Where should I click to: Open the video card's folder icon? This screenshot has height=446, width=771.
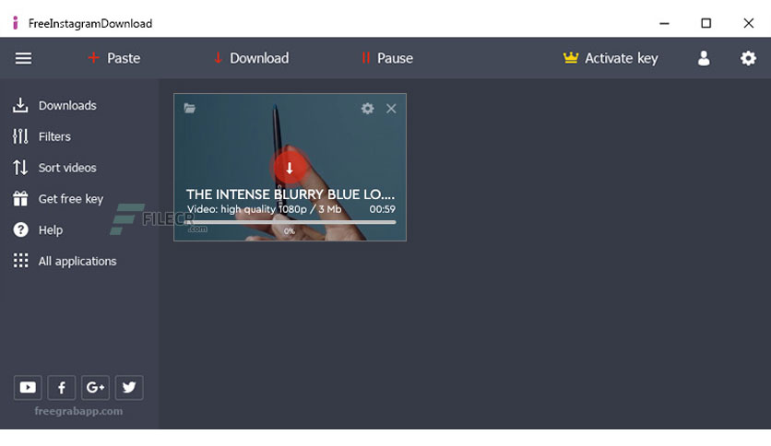(189, 108)
